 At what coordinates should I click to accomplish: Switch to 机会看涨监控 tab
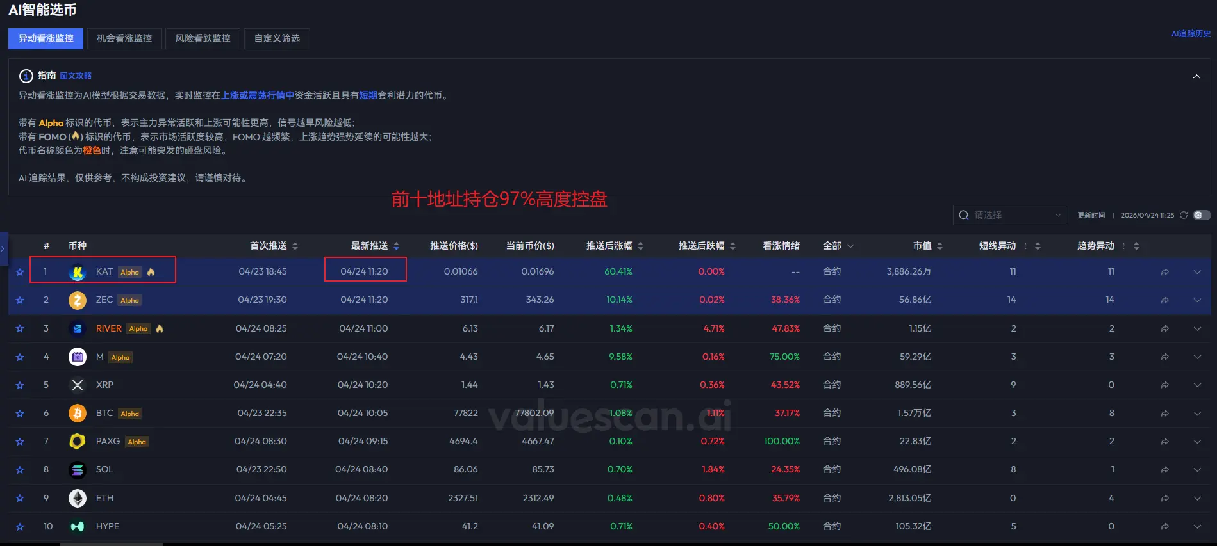(124, 38)
